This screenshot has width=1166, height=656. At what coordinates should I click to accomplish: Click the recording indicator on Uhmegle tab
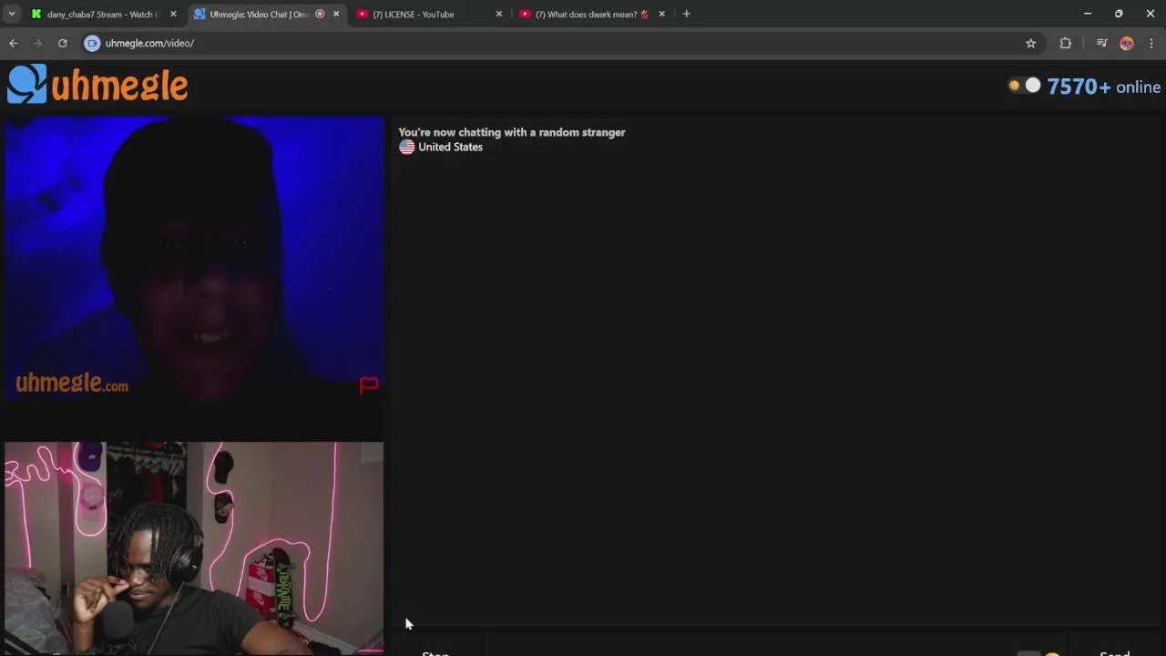320,14
